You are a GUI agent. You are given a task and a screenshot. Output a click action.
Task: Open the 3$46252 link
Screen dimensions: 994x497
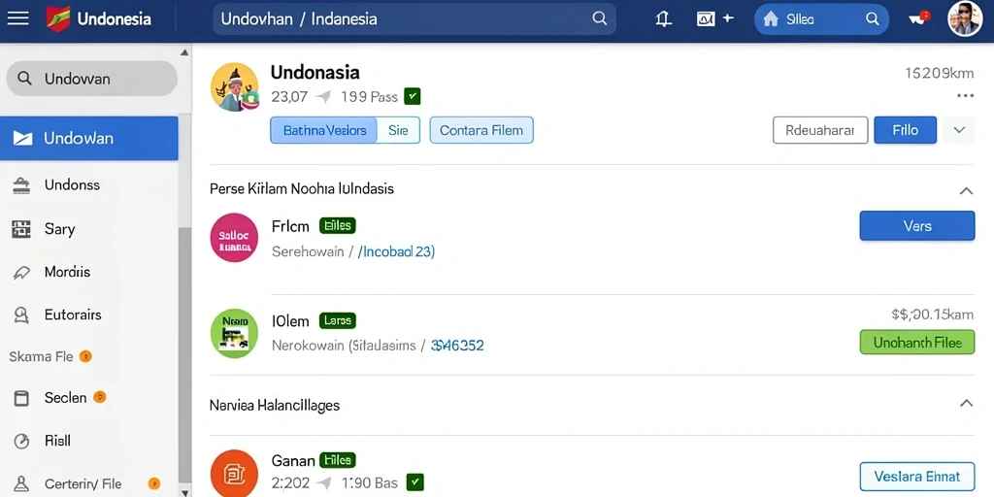coord(457,346)
